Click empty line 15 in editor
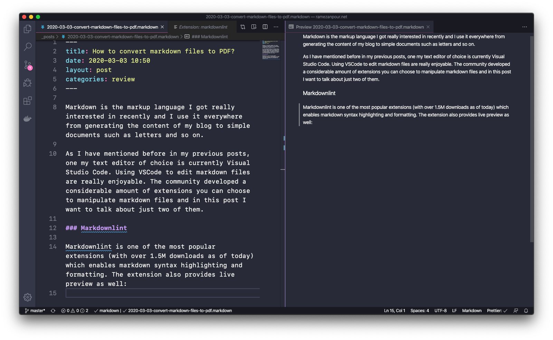Screen dimensions: 553x340 pos(163,293)
